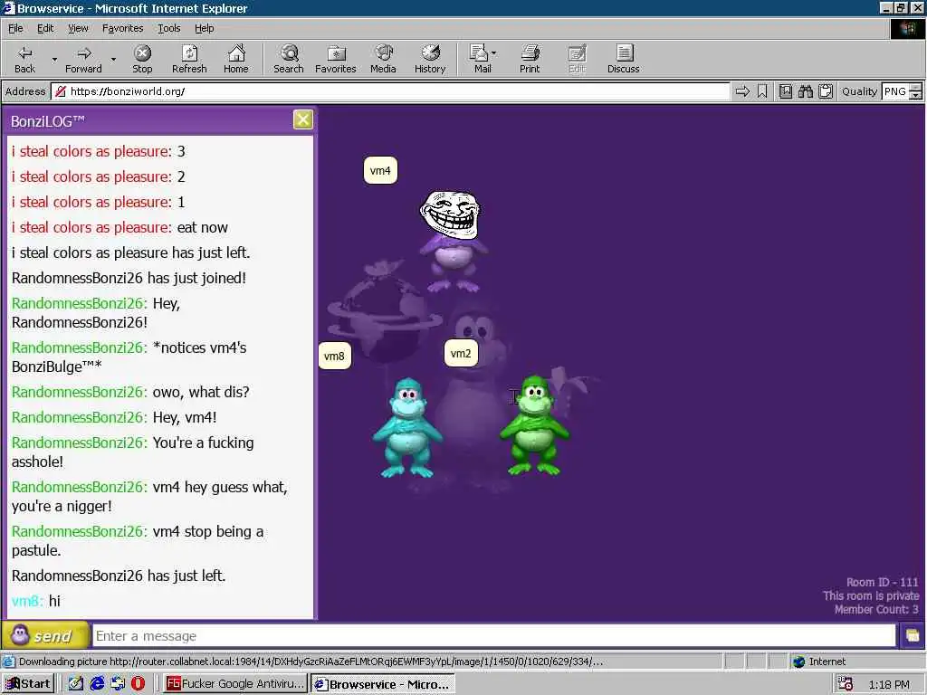Open the Tools menu
This screenshot has width=927, height=695.
click(x=168, y=28)
